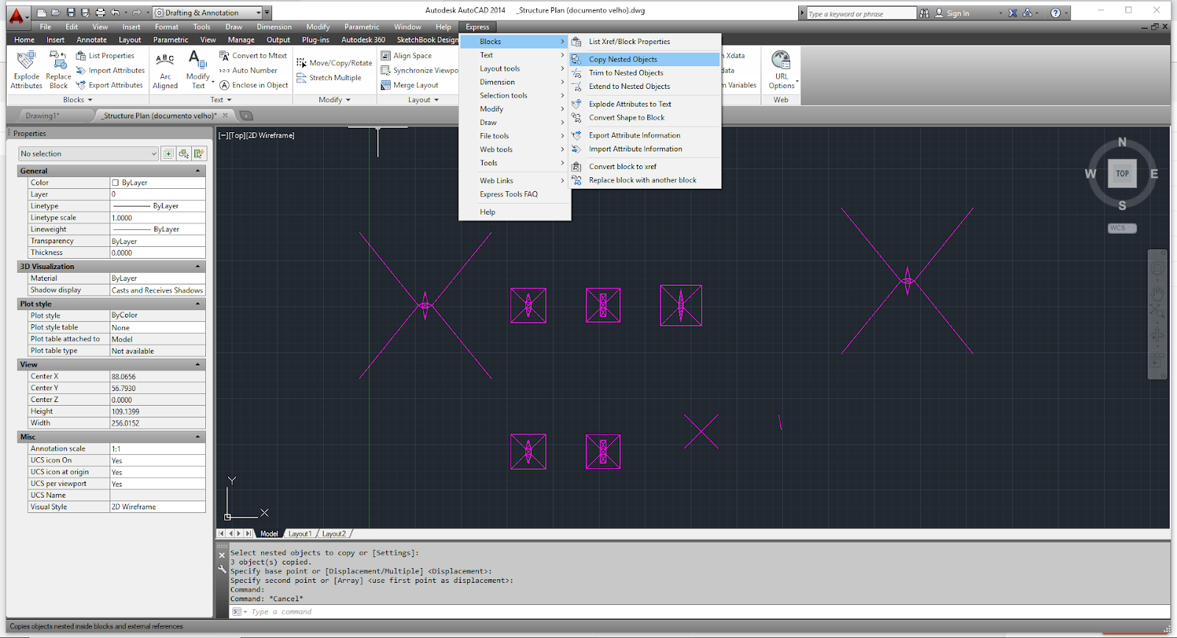Click the command line input field

[706, 612]
